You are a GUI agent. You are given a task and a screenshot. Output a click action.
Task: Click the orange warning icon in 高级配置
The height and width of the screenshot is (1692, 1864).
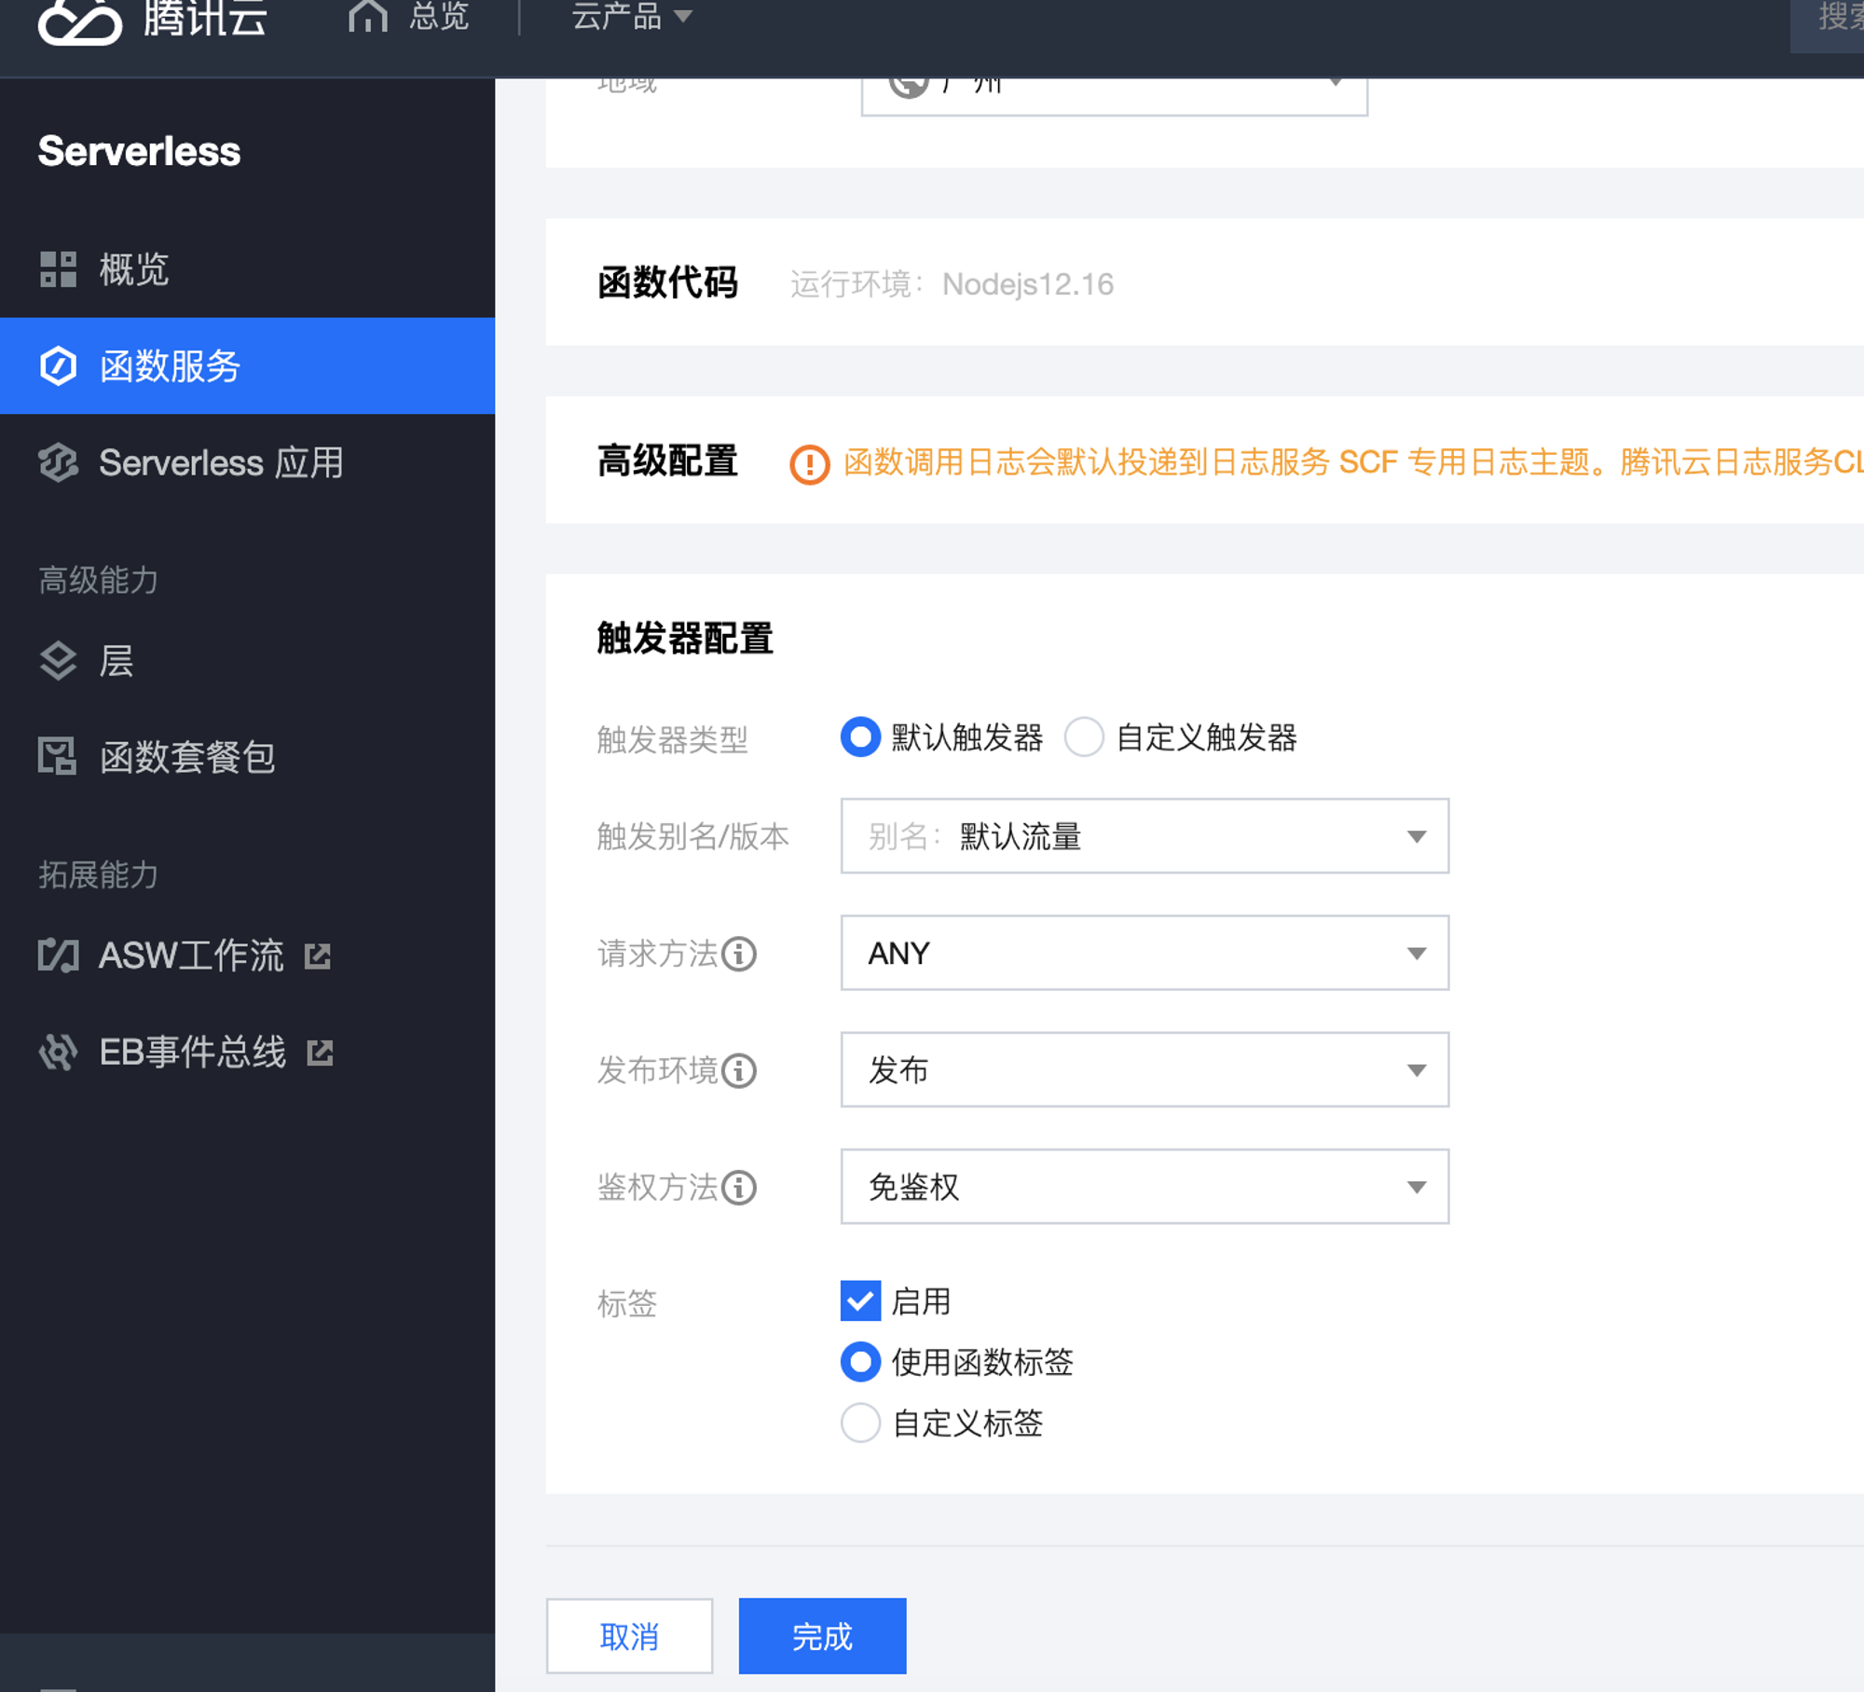[x=810, y=463]
